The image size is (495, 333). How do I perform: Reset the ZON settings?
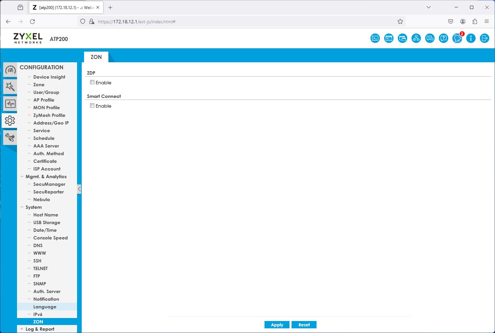click(x=304, y=325)
